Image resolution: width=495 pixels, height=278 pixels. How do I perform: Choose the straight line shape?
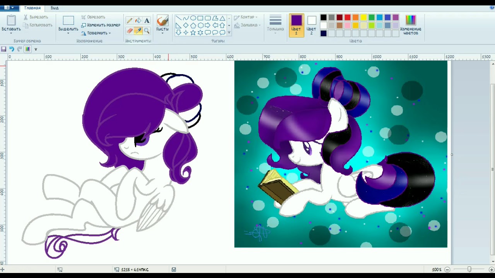click(x=178, y=18)
